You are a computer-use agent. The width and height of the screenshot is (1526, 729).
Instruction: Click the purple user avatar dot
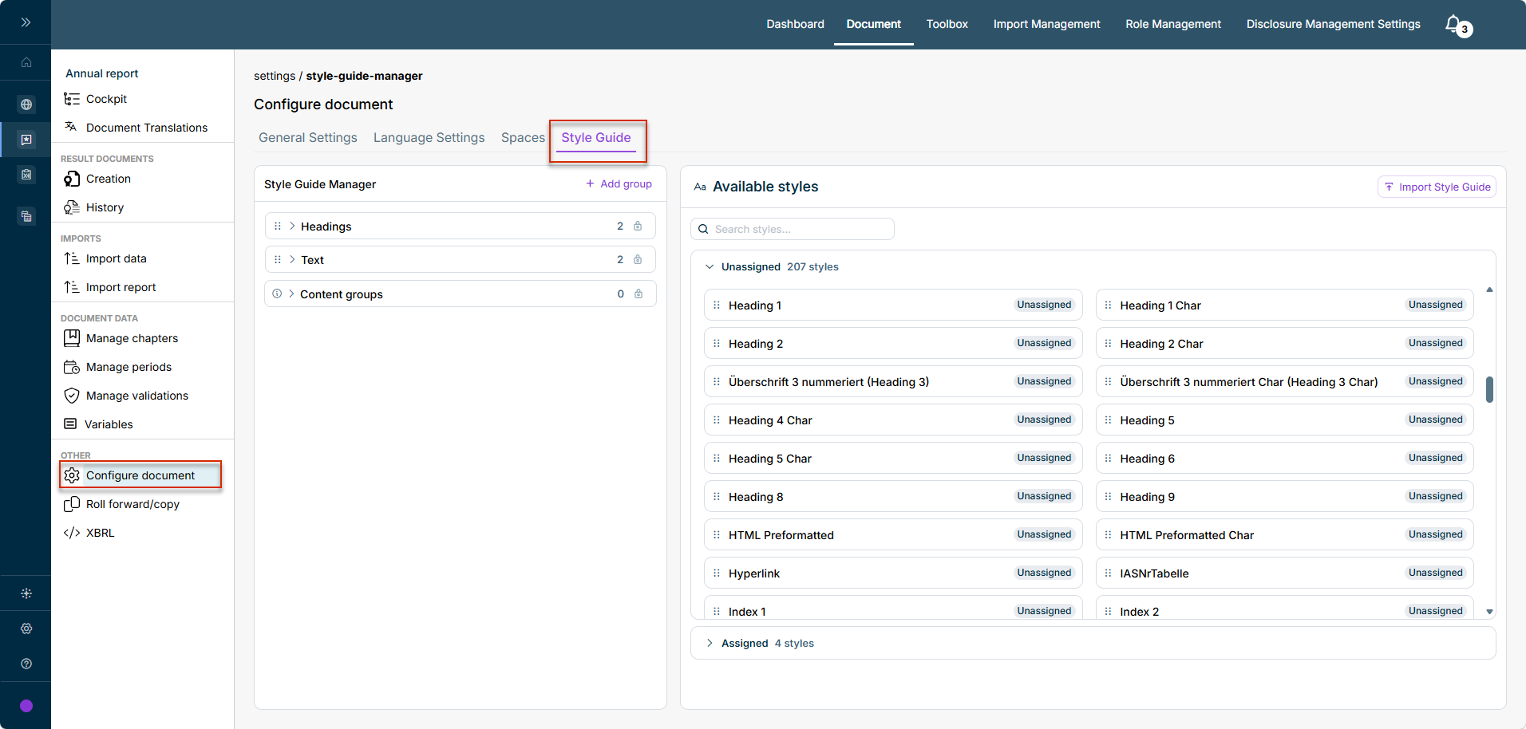(26, 706)
